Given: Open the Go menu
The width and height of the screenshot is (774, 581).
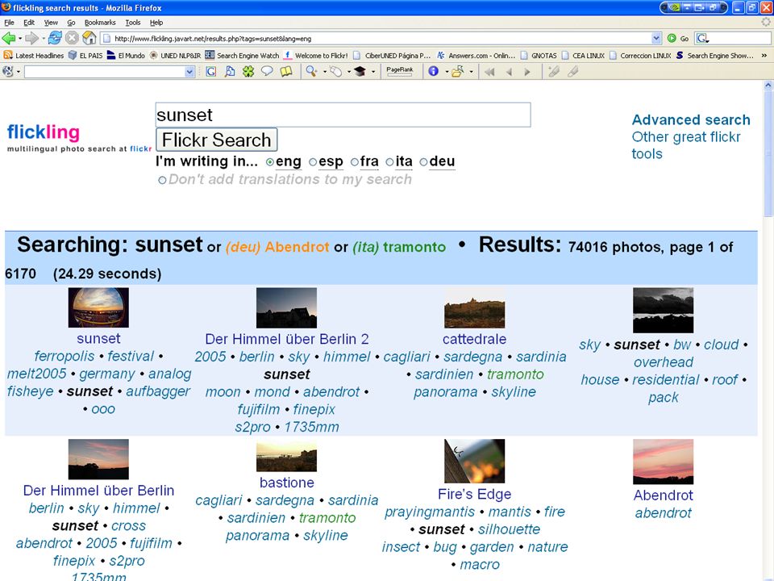Looking at the screenshot, I should click(71, 23).
